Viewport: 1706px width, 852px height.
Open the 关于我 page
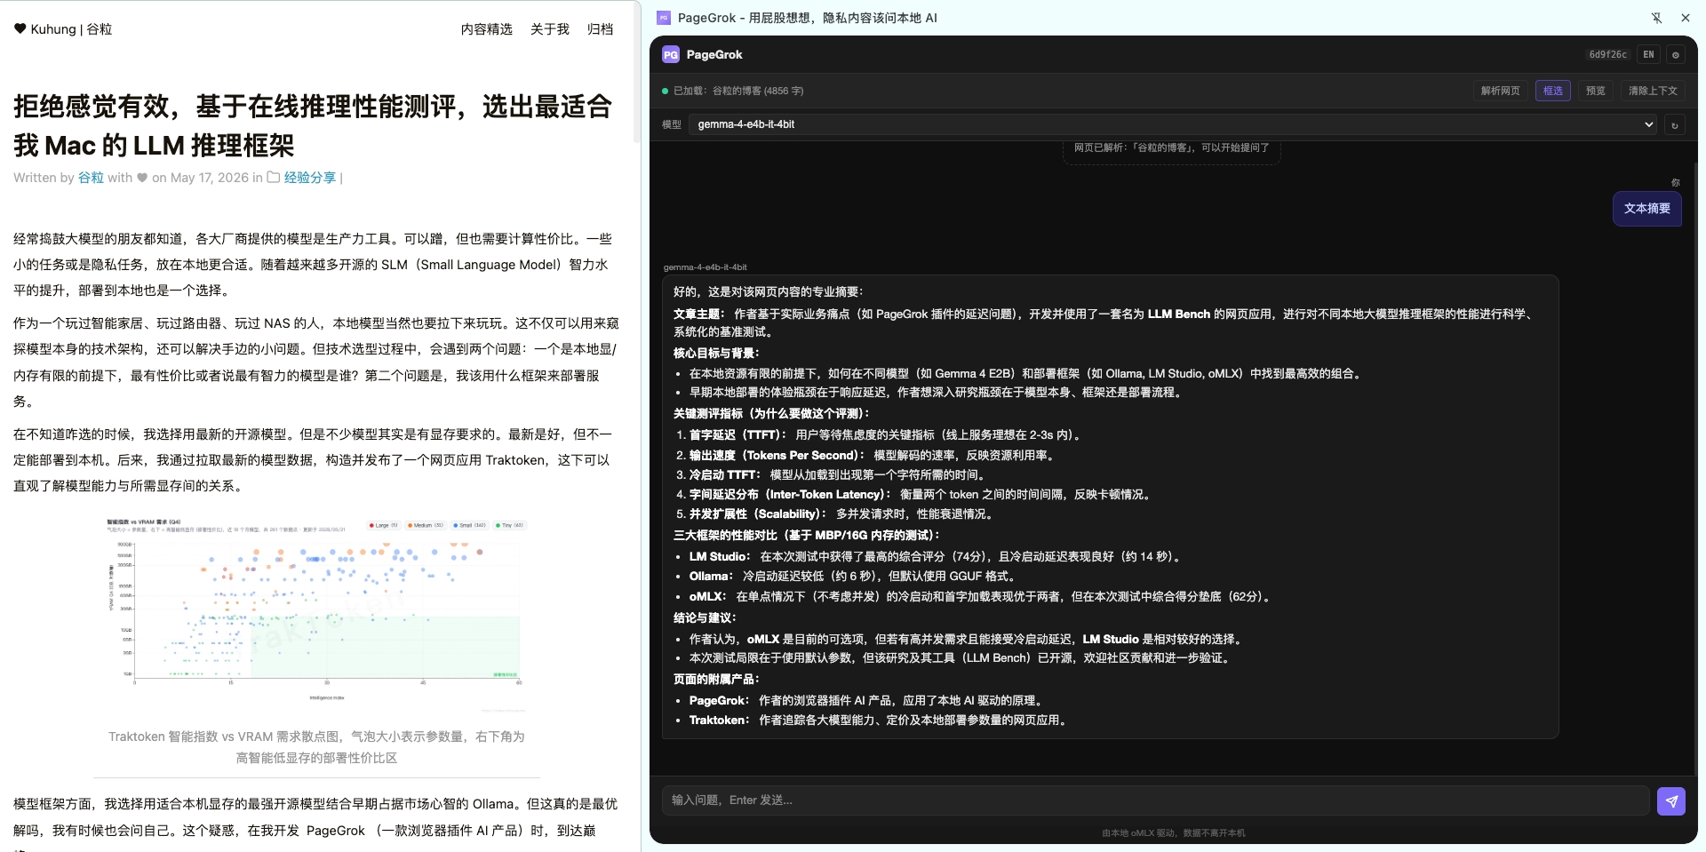[550, 29]
